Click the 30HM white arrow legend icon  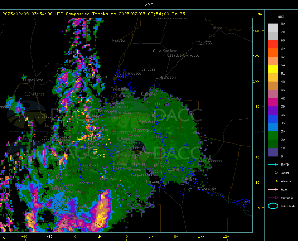coord(273,173)
